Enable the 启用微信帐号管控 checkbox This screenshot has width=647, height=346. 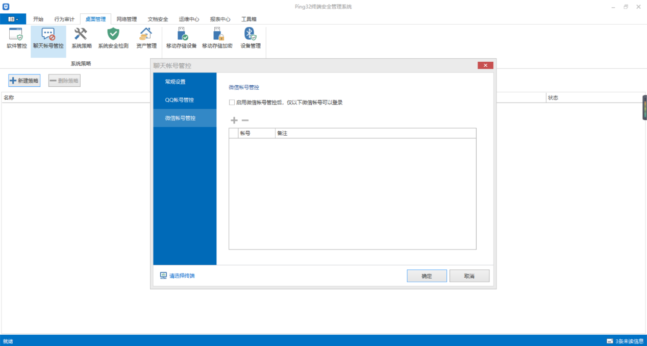(x=232, y=103)
